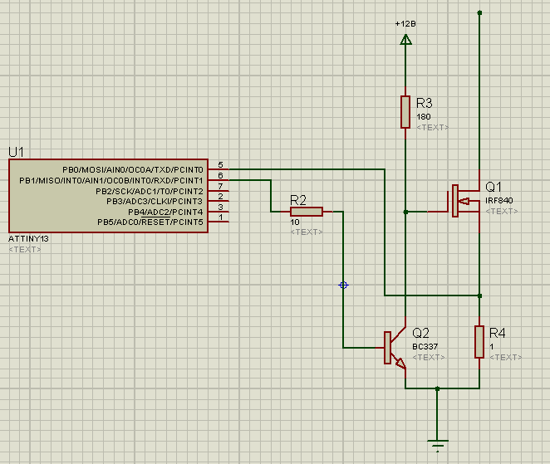
Task: Select pin 5 of the ATTINY13
Action: click(x=219, y=169)
